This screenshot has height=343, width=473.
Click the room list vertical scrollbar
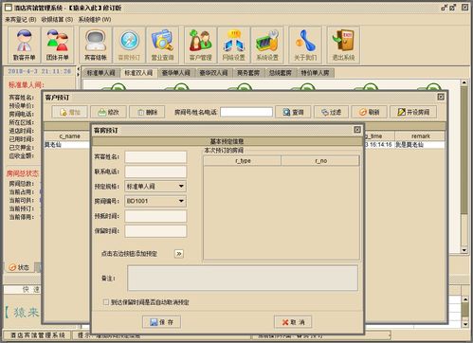(x=464, y=167)
